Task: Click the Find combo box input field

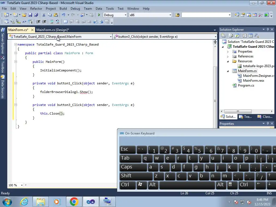Action: [205, 15]
